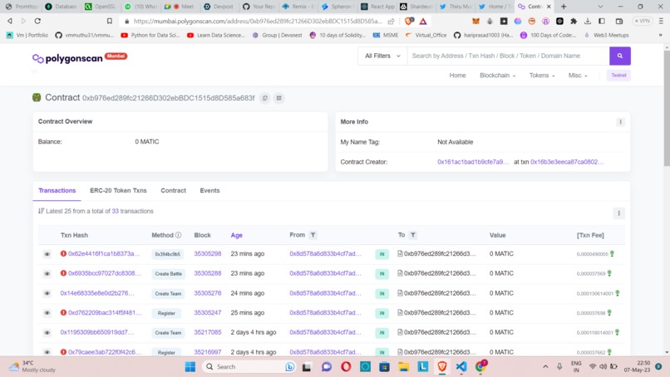The height and width of the screenshot is (377, 670).
Task: Open 100 Days of Code bookmark
Action: [x=549, y=35]
